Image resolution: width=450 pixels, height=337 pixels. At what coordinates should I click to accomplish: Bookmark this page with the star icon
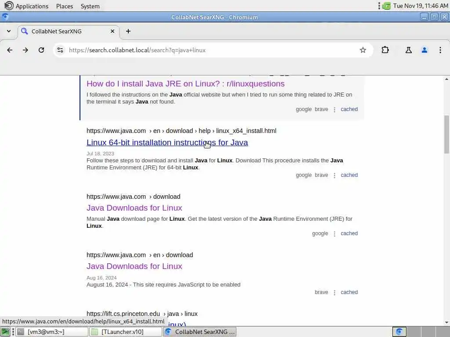point(363,50)
